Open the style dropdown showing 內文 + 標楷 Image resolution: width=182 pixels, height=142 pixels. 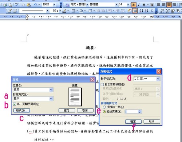(87, 5)
